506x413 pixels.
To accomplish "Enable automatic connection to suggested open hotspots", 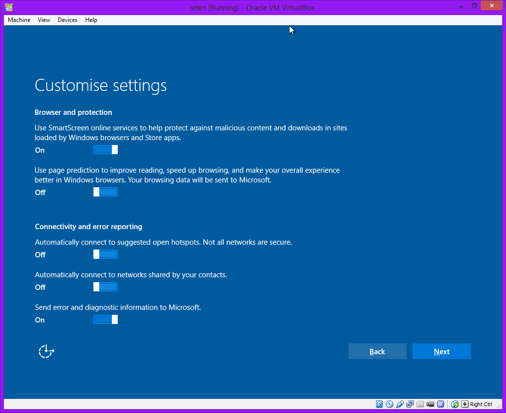I will tap(106, 254).
